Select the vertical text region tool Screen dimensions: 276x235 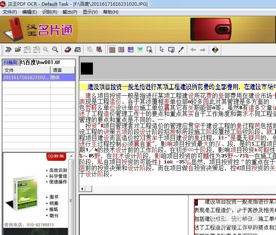tap(121, 50)
